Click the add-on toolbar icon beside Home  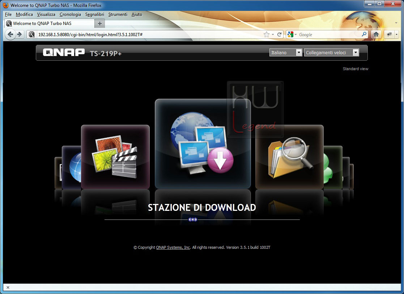(389, 34)
